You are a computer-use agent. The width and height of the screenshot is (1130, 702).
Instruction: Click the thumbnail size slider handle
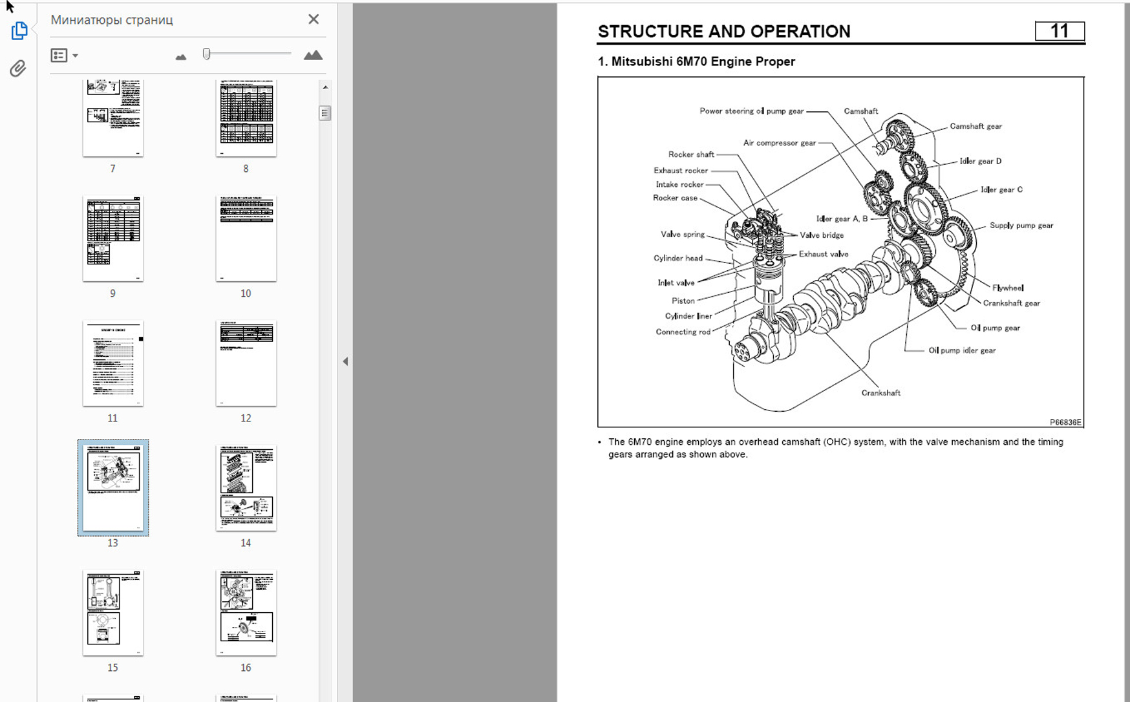(x=206, y=54)
